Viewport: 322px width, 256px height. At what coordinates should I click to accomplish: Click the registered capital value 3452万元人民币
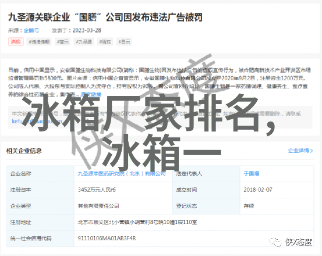(97, 190)
